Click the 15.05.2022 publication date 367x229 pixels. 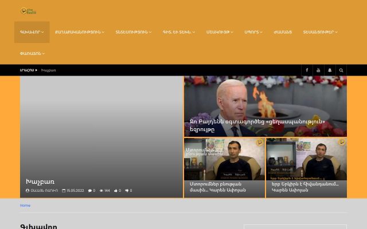coord(75,191)
